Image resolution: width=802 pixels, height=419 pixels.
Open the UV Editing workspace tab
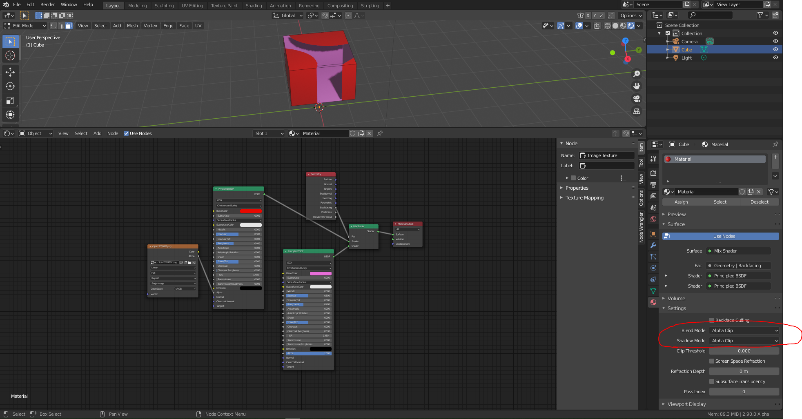[192, 6]
